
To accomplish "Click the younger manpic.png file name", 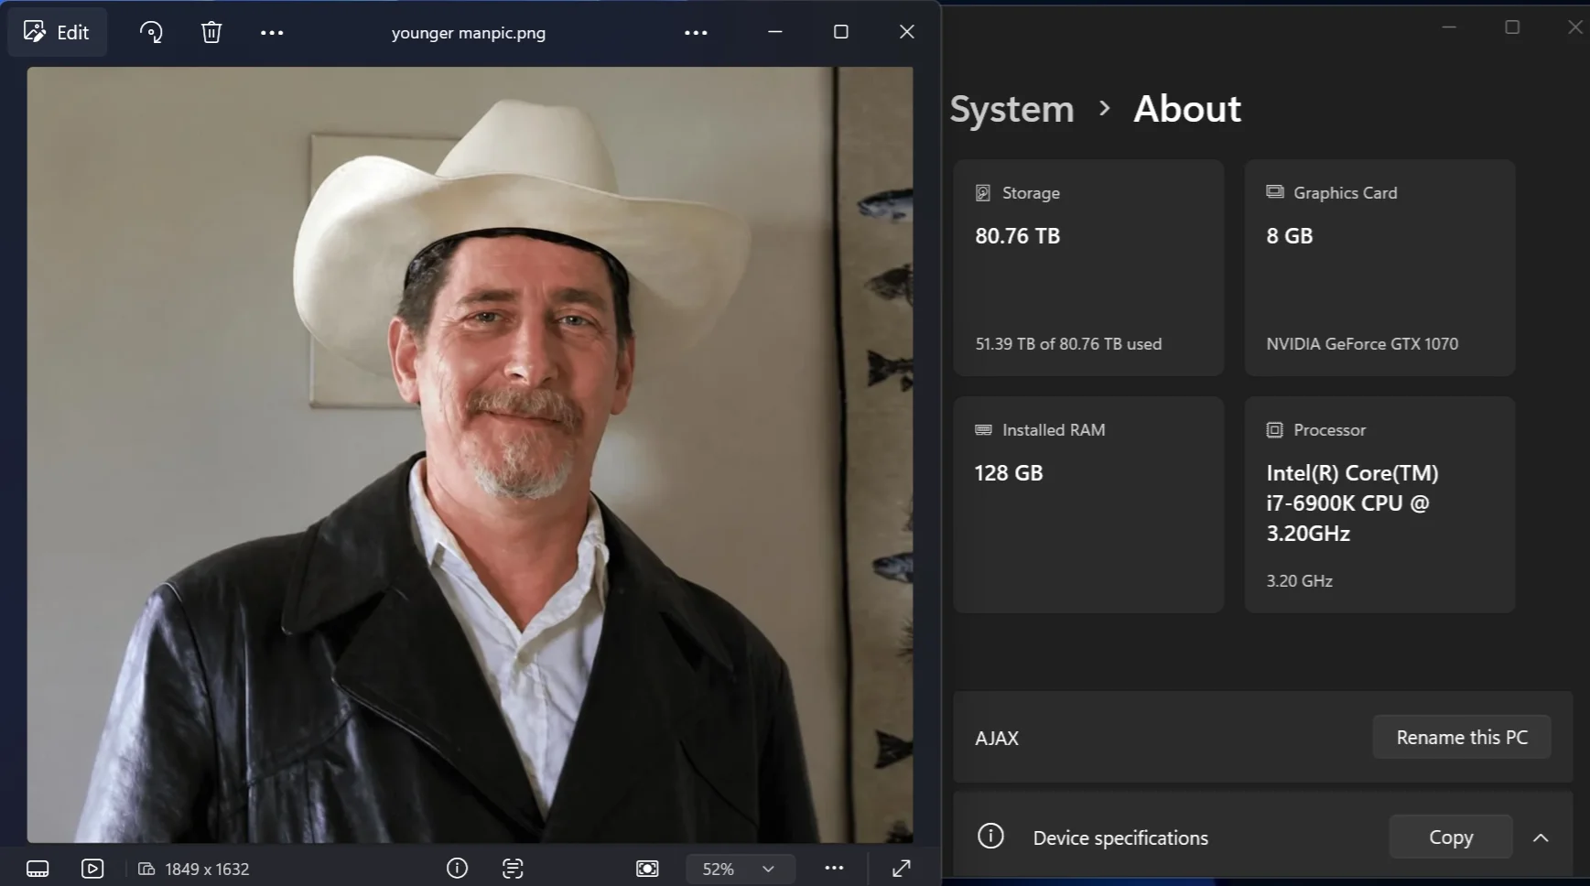I will pyautogui.click(x=469, y=33).
